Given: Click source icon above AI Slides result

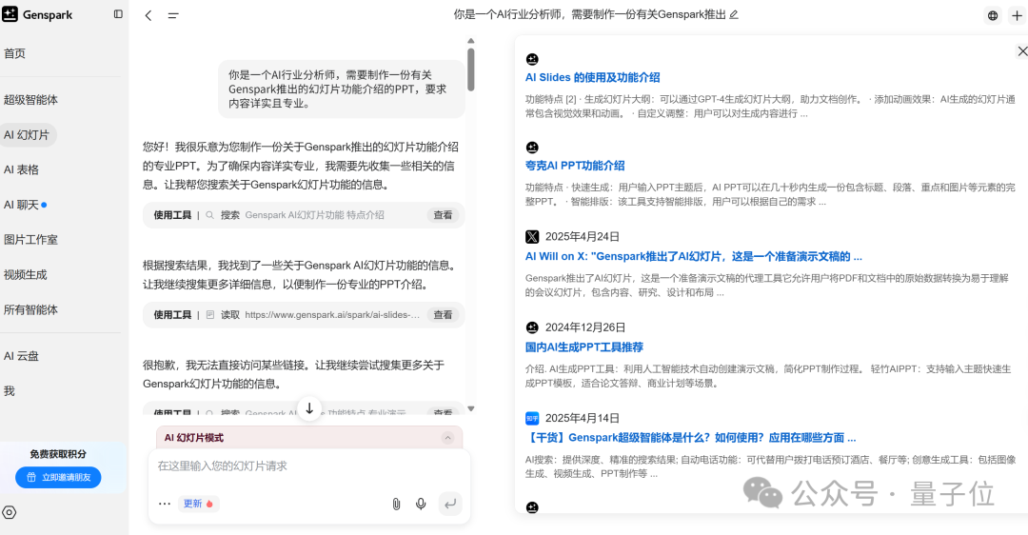Looking at the screenshot, I should [x=532, y=60].
